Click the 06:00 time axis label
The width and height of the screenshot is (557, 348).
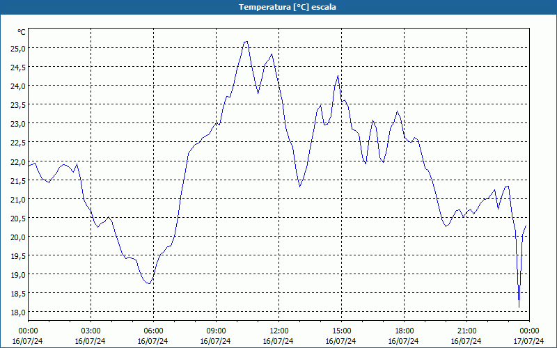(153, 331)
